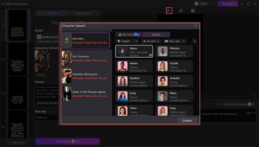The image size is (259, 147).
Task: Select Napoleon Bonaparte character
Action: point(86,76)
